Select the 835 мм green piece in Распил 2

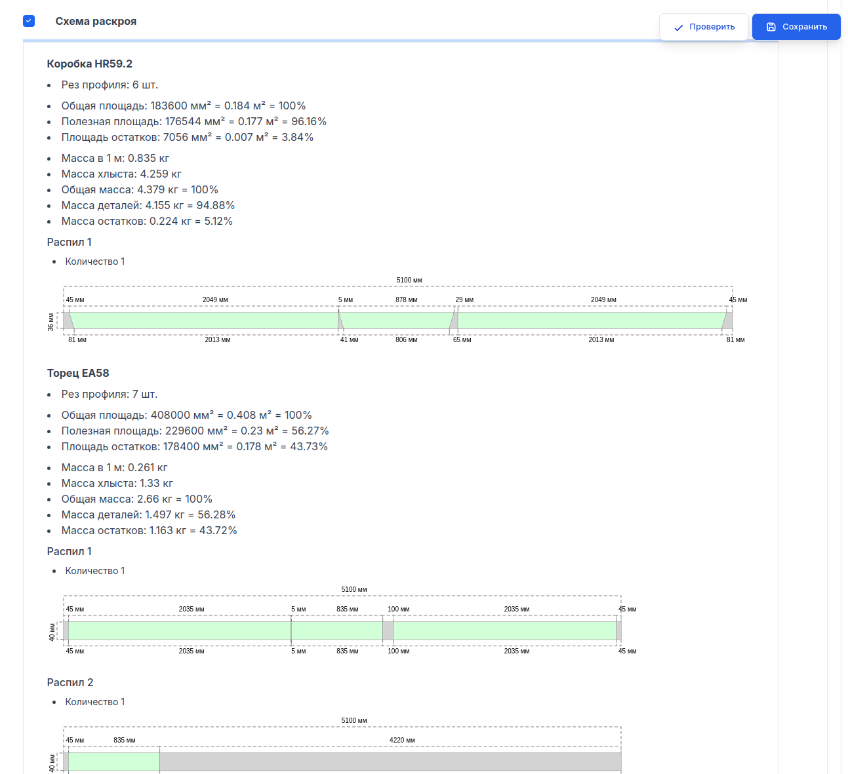click(x=114, y=762)
